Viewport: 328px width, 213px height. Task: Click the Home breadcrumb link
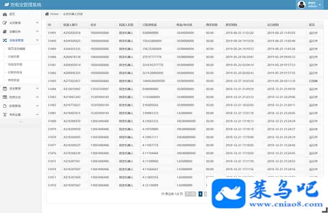coord(54,14)
